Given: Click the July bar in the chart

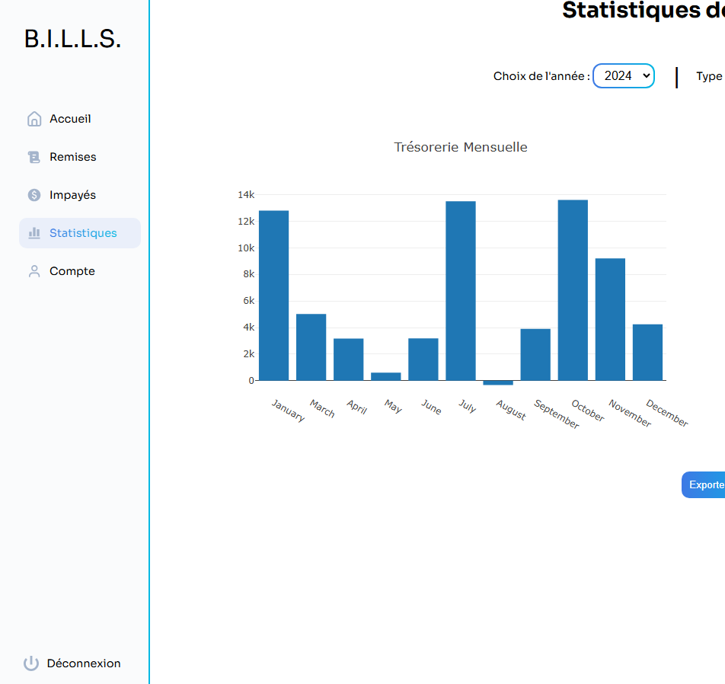Looking at the screenshot, I should pos(461,291).
